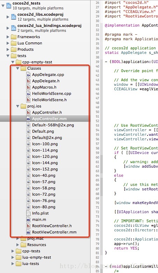Click the Lua Common folder icon

point(14,43)
